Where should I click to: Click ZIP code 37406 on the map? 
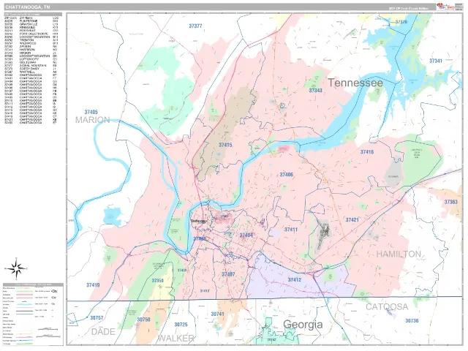click(x=287, y=175)
